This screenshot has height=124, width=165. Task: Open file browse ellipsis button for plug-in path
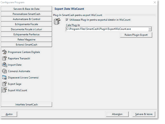tap(150, 29)
